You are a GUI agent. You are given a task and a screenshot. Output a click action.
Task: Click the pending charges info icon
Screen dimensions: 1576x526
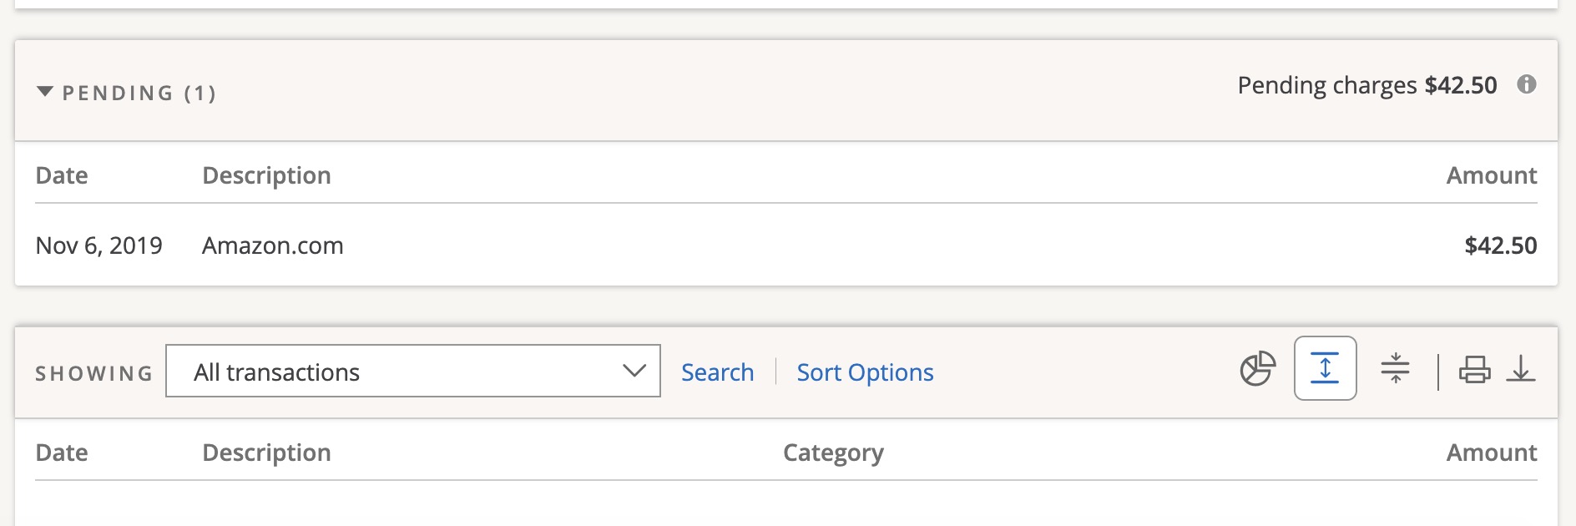[1527, 84]
